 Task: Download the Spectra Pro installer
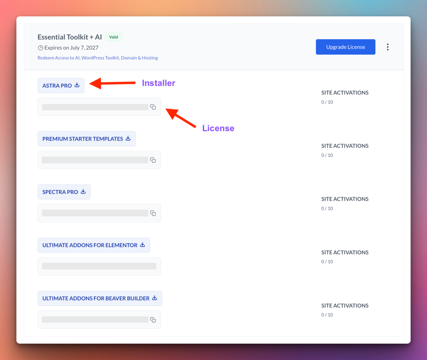point(64,192)
